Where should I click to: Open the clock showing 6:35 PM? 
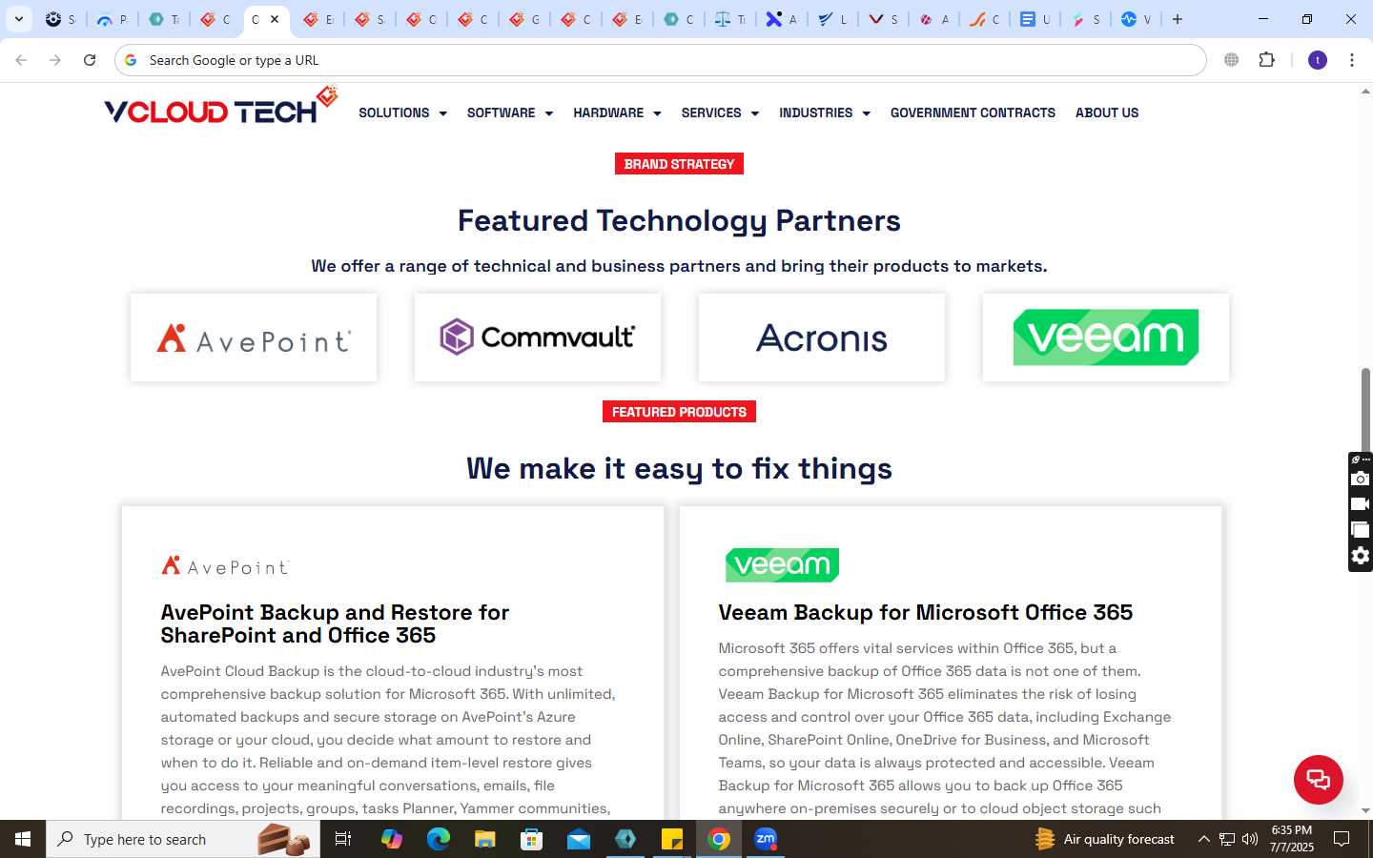1292,839
